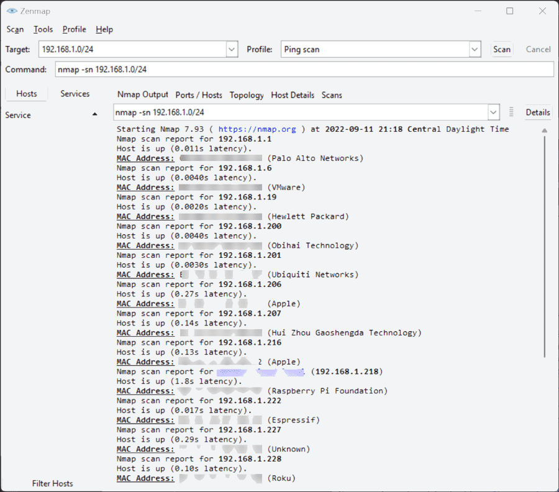Screen dimensions: 559x492
Task: Click the timestamp '2022-09-11 21:18'
Action: coord(364,129)
